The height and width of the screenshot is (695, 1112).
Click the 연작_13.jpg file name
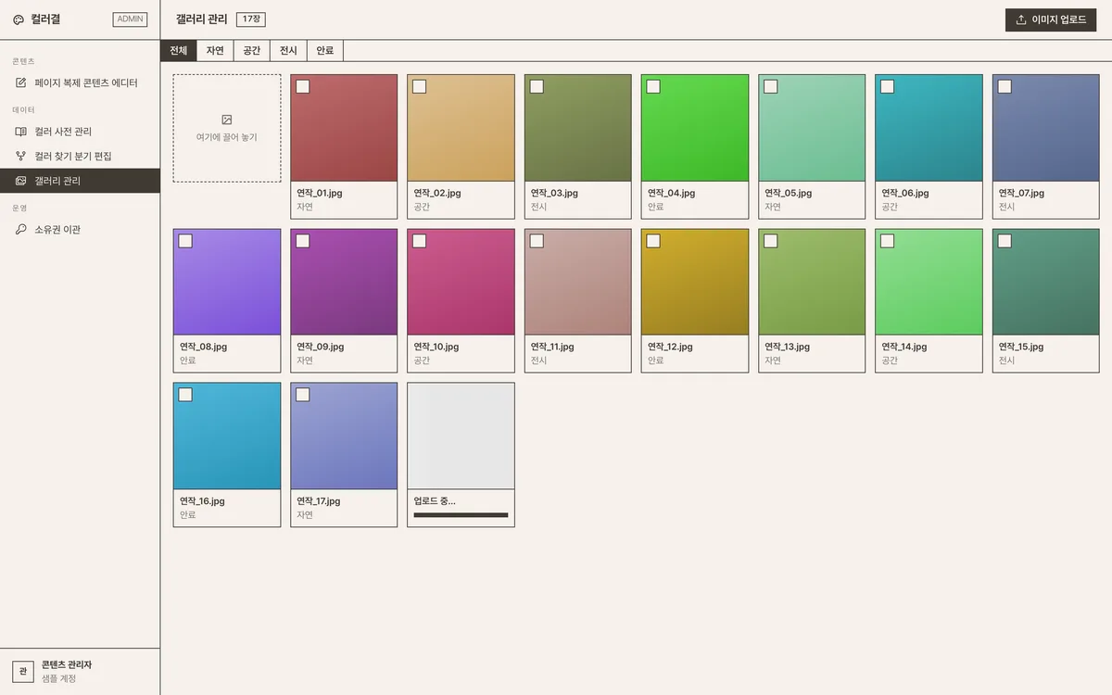pos(787,347)
